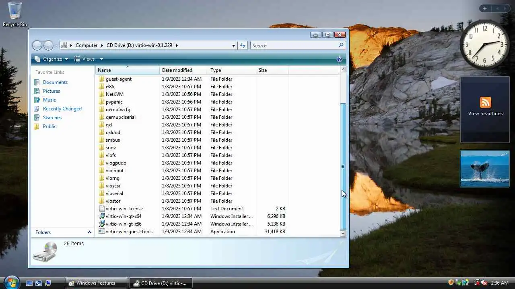The width and height of the screenshot is (515, 289).
Task: Click the scrollbar up arrow
Action: click(343, 69)
